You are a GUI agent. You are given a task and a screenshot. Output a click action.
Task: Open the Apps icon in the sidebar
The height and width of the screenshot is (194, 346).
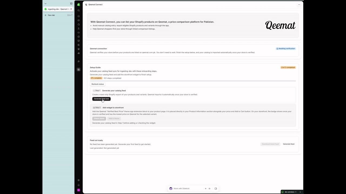tap(79, 70)
